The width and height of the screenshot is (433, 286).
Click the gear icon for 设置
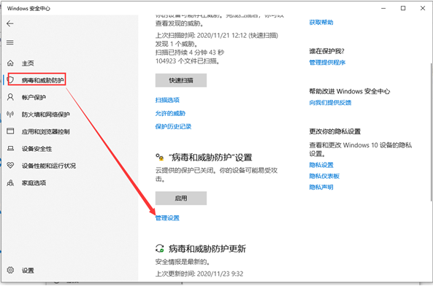(10, 270)
